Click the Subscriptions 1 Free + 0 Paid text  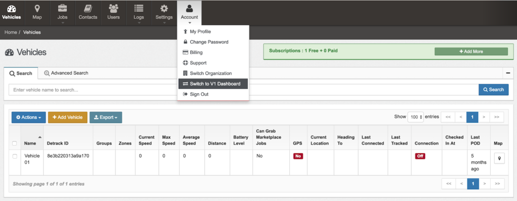[x=303, y=51]
